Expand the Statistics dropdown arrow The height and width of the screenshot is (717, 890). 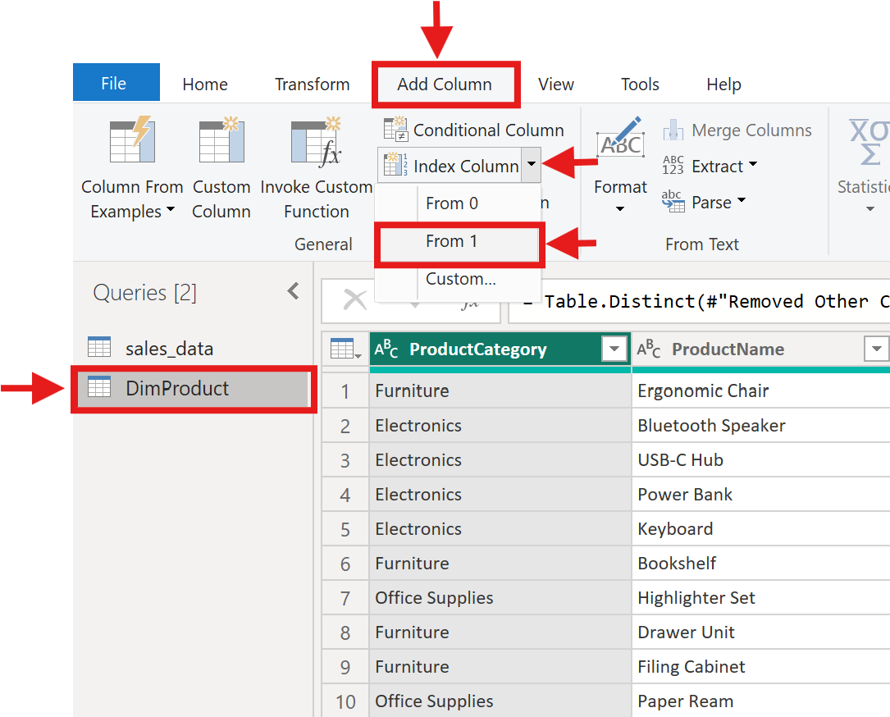pos(870,209)
